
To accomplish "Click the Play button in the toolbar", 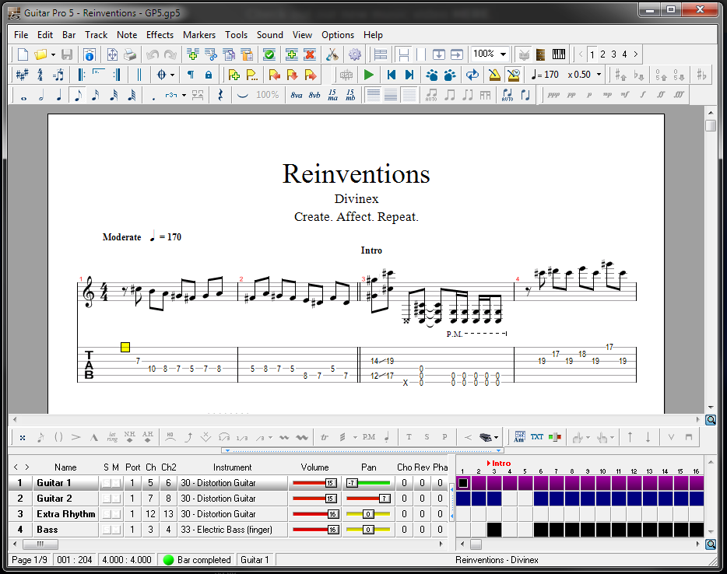I will tap(369, 75).
